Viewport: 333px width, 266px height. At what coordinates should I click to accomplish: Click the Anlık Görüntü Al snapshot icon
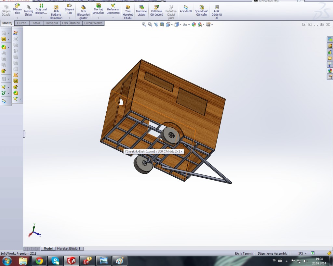217,7
